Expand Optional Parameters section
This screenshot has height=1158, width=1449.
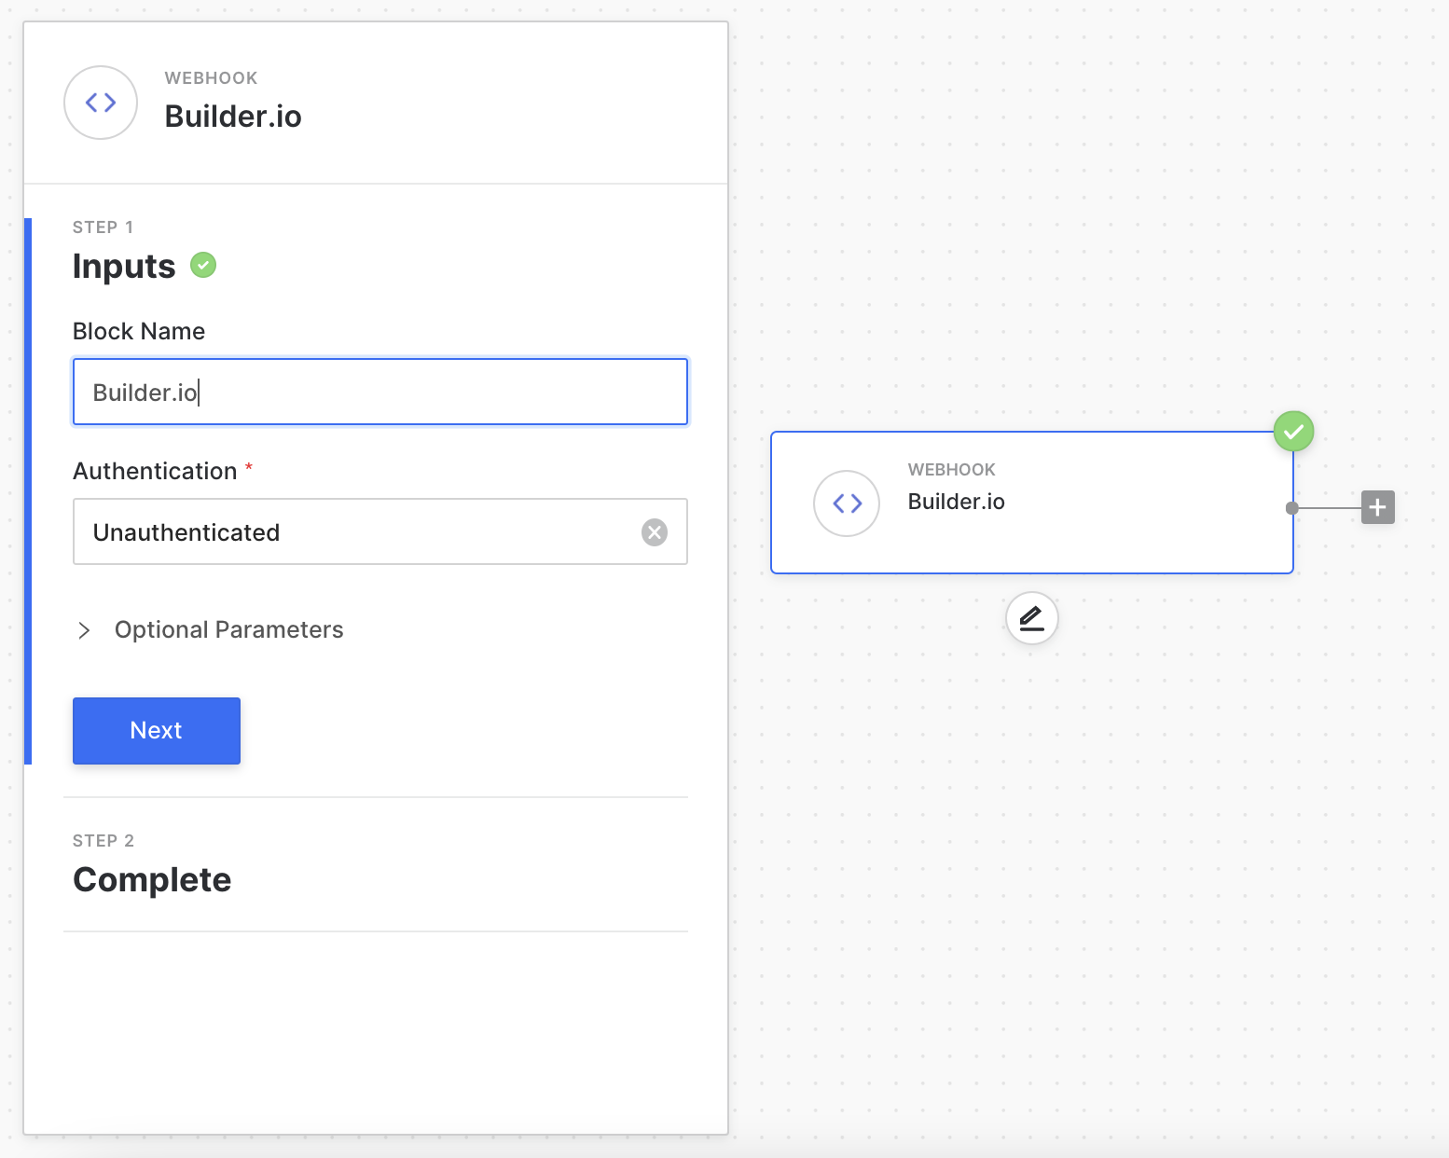coord(228,630)
